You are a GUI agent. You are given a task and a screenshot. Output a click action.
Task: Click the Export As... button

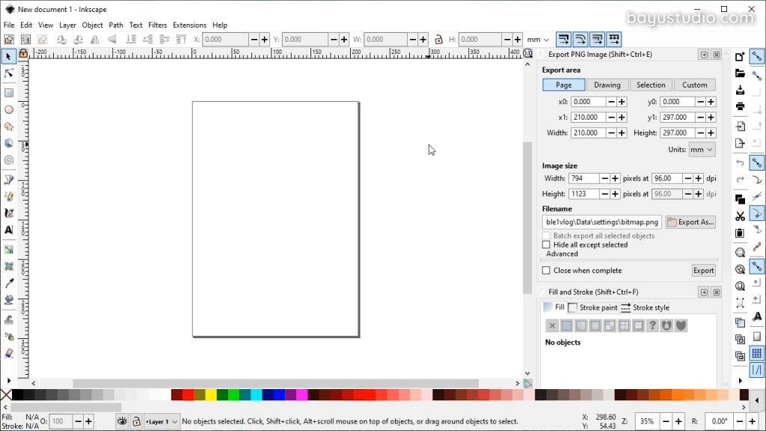(690, 221)
